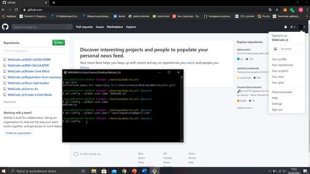Go back in browser history
This screenshot has width=310, height=174.
(3, 10)
